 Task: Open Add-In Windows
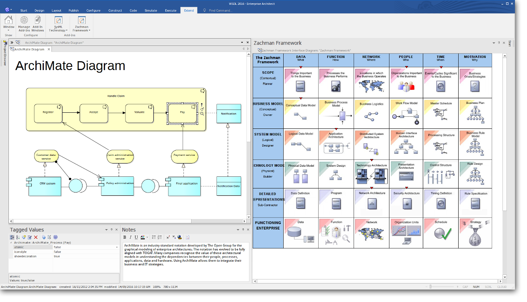coord(38,24)
